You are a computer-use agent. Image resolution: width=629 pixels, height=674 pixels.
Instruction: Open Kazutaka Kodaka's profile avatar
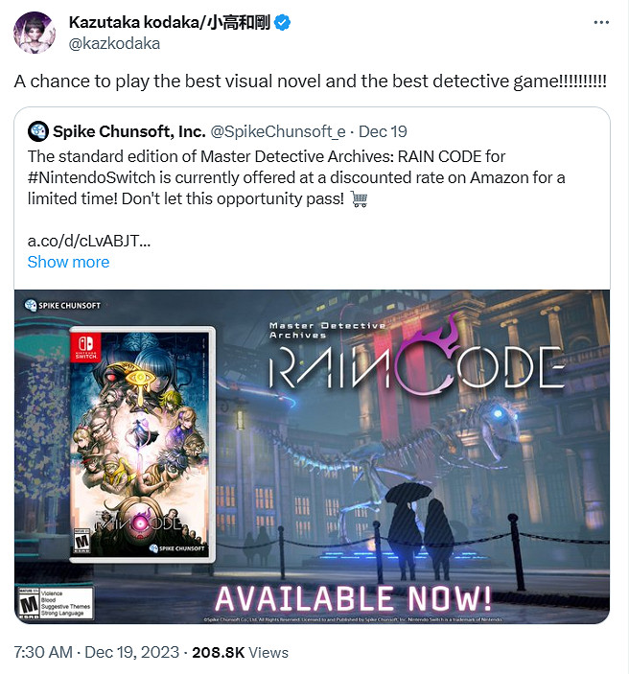pos(35,33)
